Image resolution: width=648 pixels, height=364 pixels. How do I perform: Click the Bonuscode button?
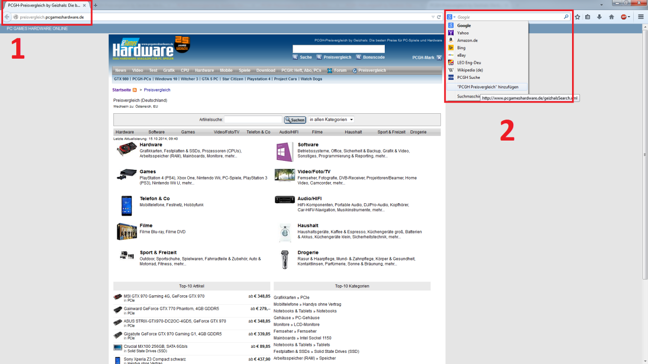371,57
